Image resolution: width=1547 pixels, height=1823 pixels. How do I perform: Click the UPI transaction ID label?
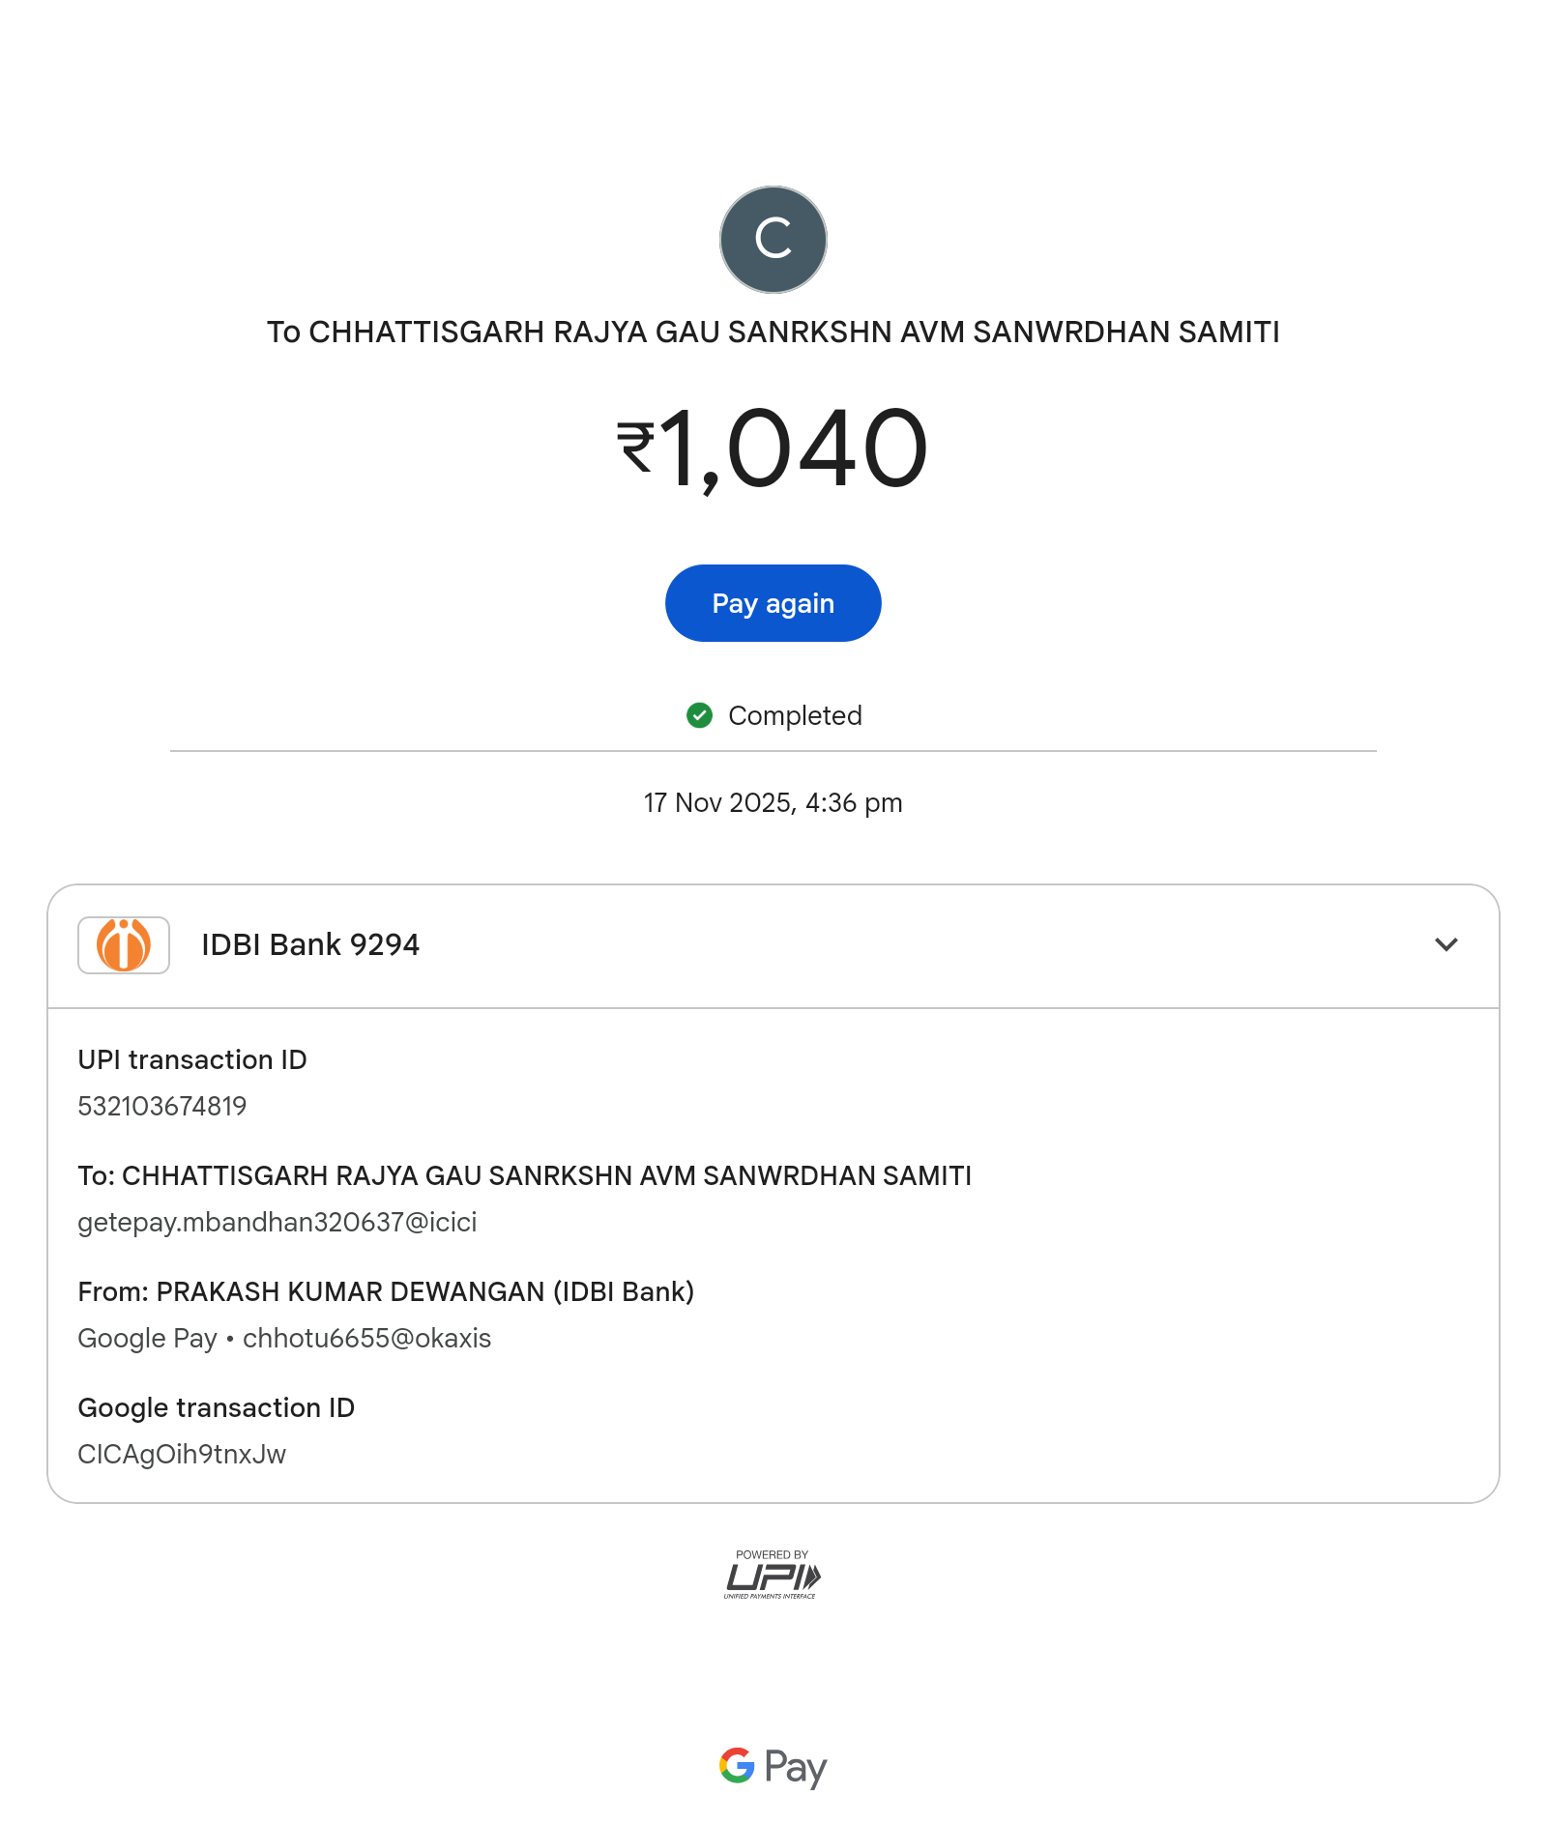pyautogui.click(x=192, y=1059)
